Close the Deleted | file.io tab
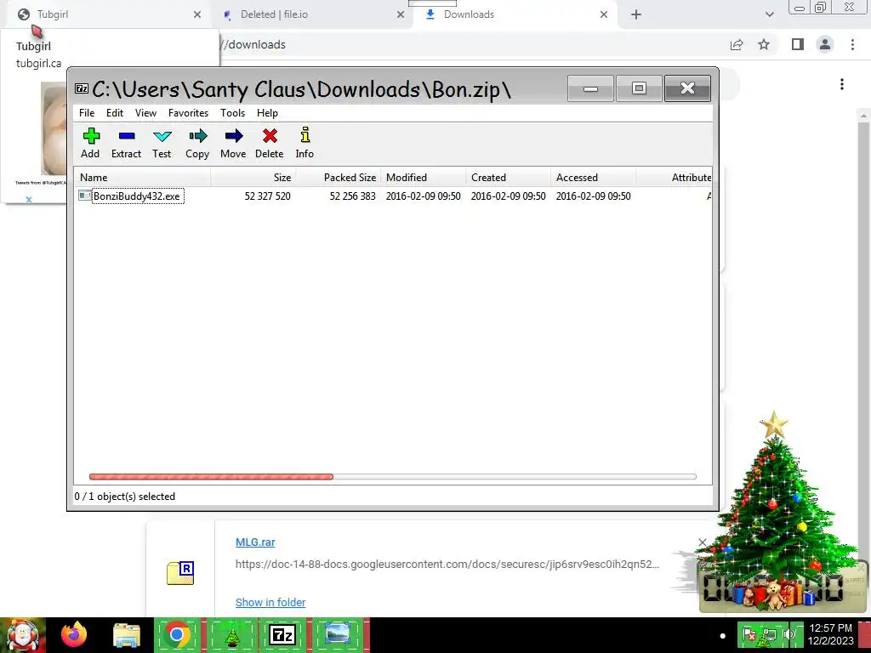Screen dimensions: 871x653 pyautogui.click(x=401, y=14)
